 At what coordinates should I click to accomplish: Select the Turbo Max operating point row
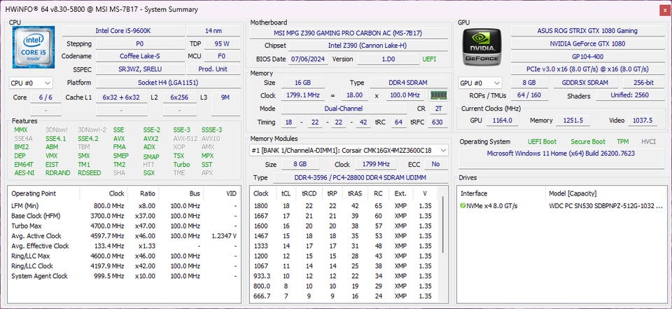click(x=125, y=226)
